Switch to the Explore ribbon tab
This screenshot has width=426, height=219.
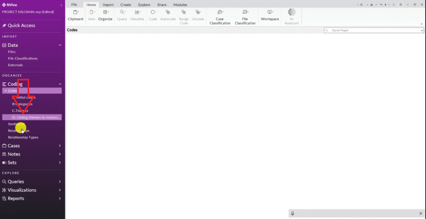(144, 5)
